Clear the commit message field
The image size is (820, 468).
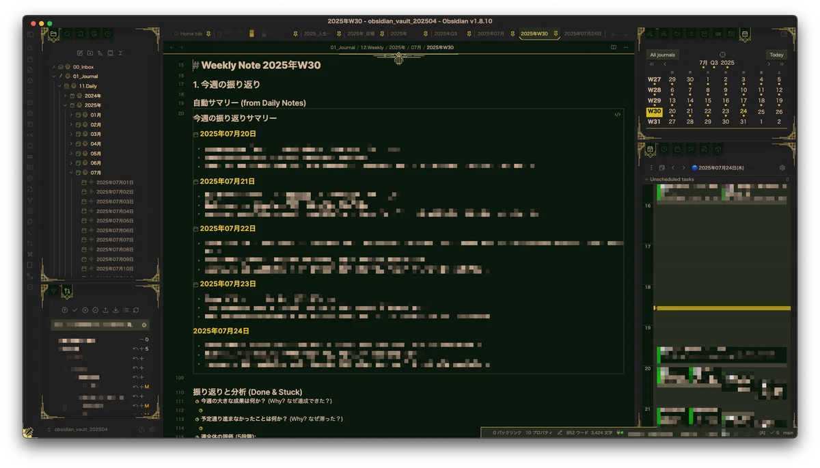[x=144, y=325]
